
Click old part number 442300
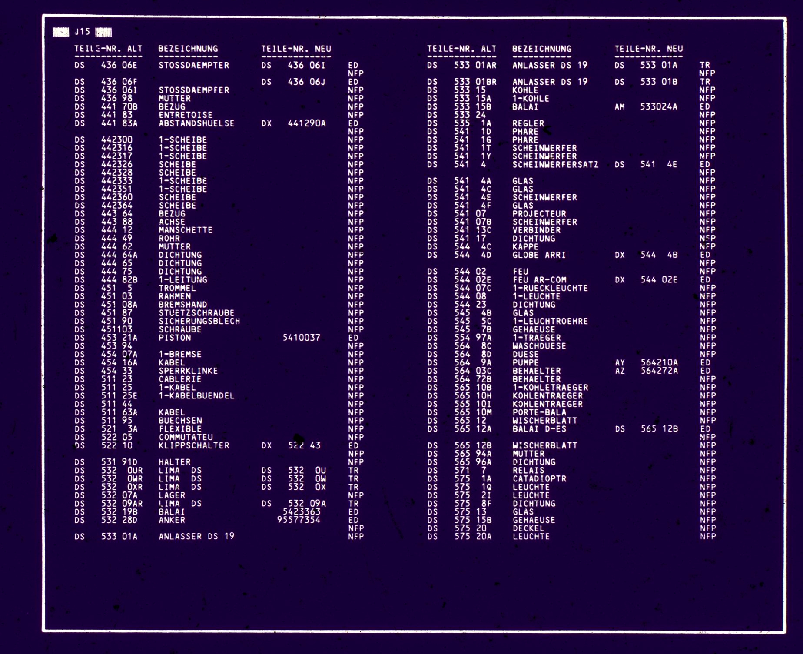[x=117, y=140]
